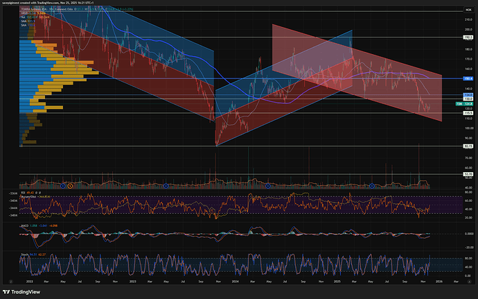Click the 'created with TradingView.com' header text
The height and width of the screenshot is (299, 478).
[53, 3]
